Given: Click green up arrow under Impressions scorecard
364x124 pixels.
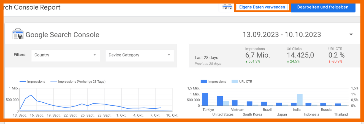Looking at the screenshot, I should [246, 62].
